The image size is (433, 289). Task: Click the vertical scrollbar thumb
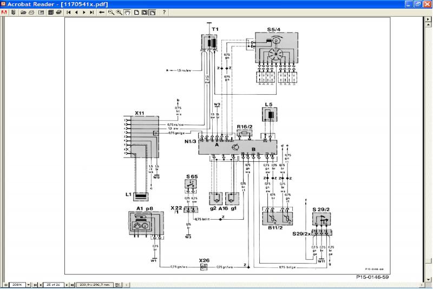(428, 261)
